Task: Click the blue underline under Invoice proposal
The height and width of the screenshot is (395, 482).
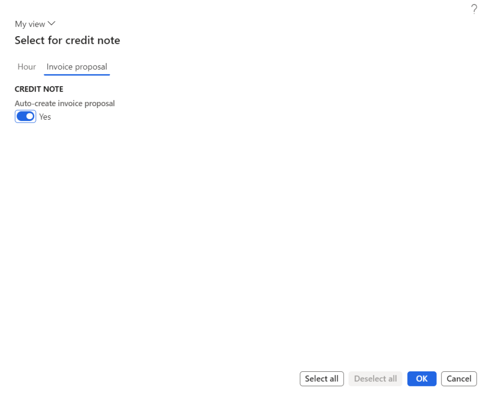Action: [x=77, y=75]
